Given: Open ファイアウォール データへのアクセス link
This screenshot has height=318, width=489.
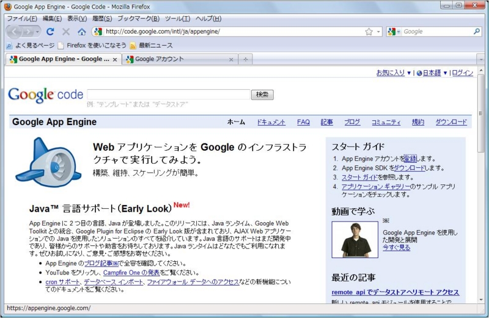Looking at the screenshot, I should [x=193, y=282].
